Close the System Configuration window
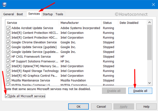 [x=153, y=5]
